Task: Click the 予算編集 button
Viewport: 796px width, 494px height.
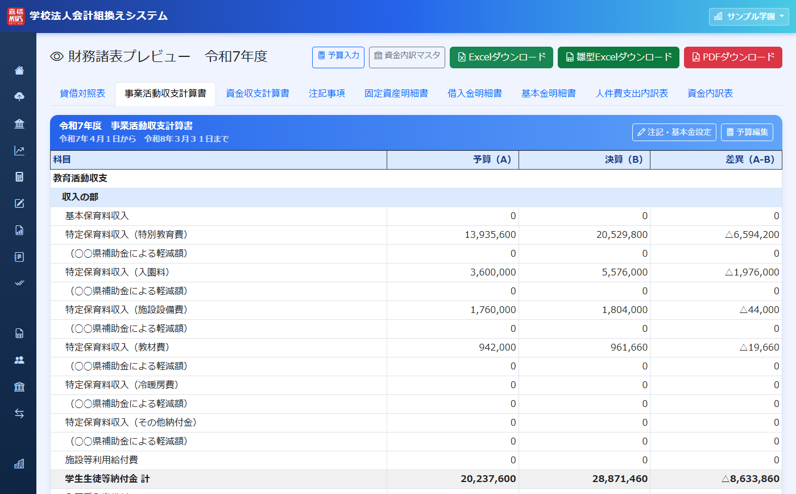Action: tap(747, 132)
